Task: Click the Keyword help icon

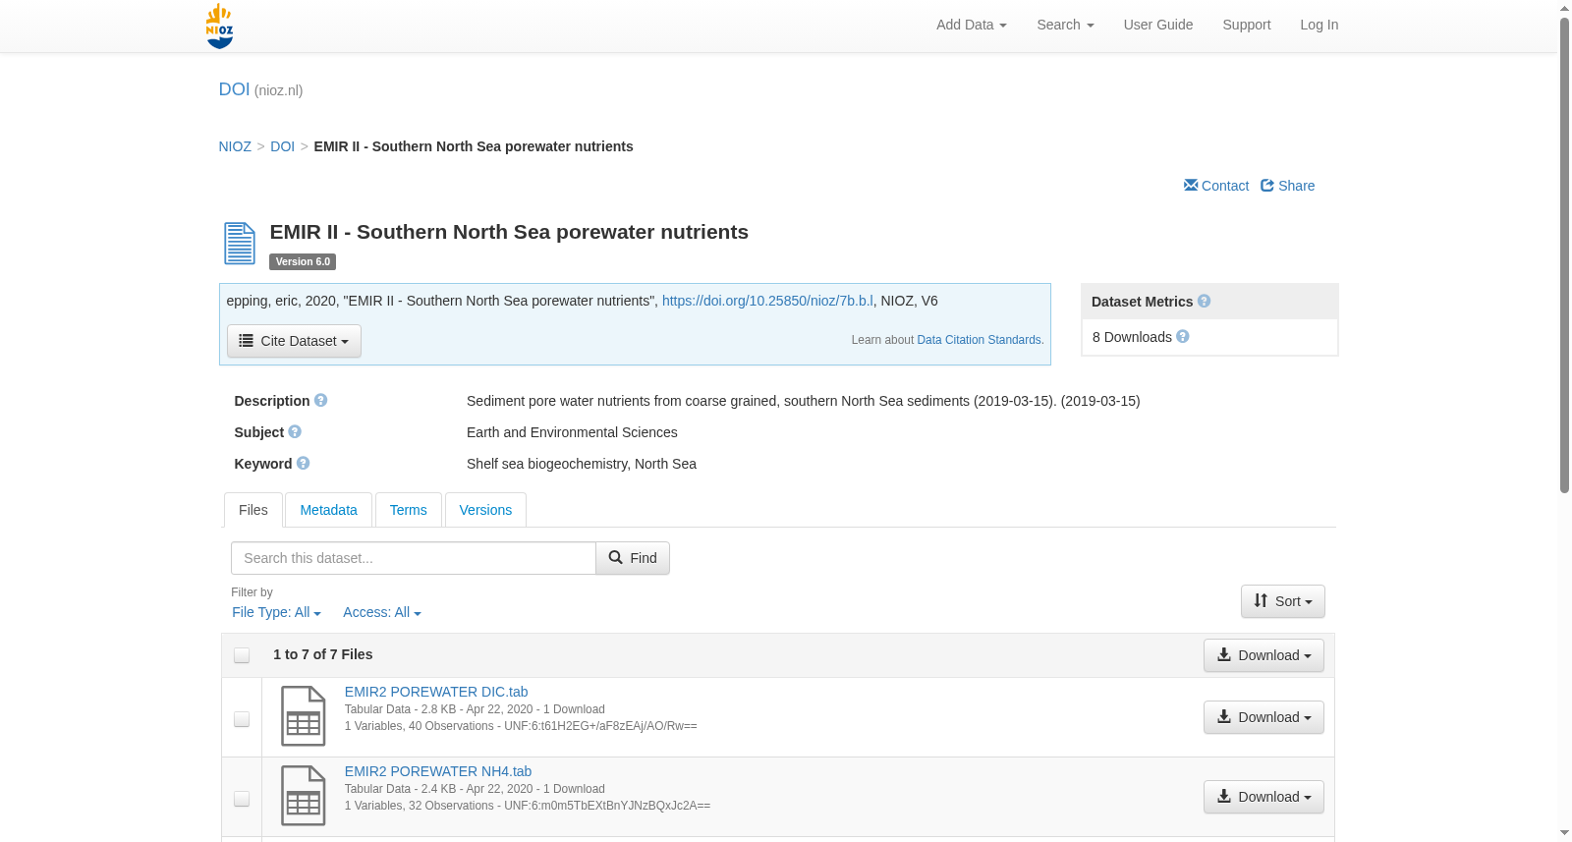Action: point(303,464)
